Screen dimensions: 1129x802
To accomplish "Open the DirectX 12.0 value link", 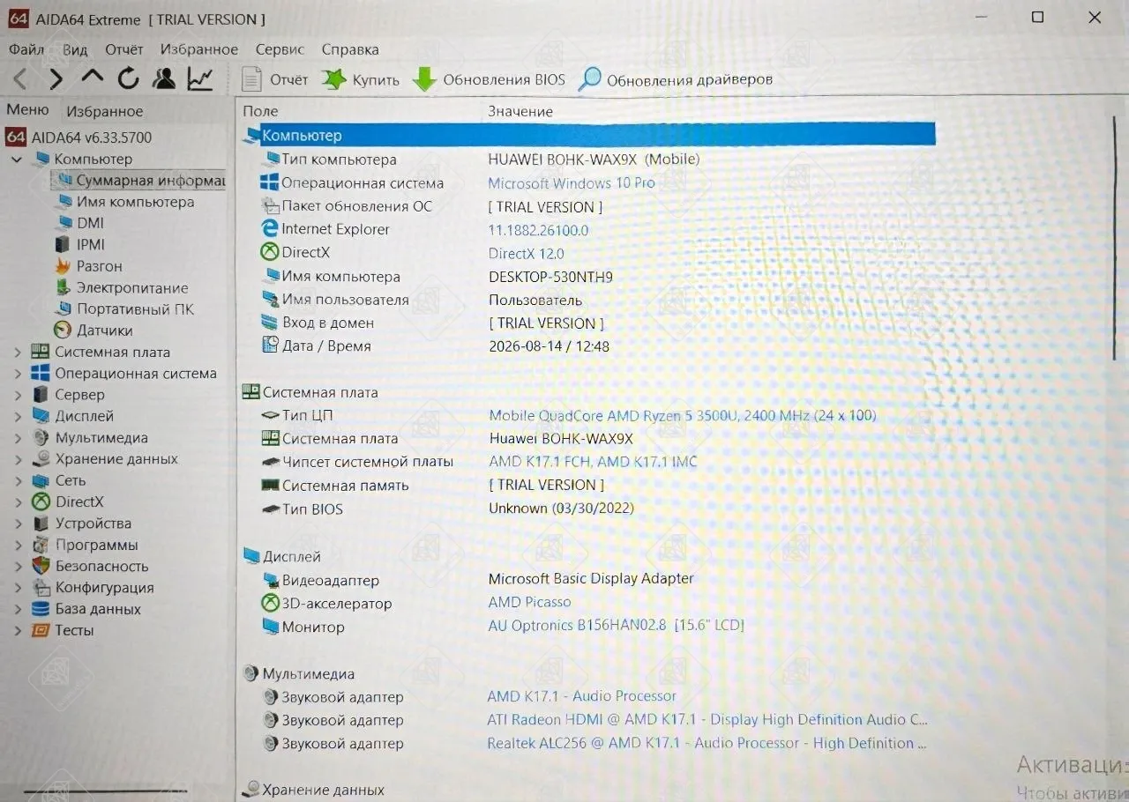I will point(526,253).
